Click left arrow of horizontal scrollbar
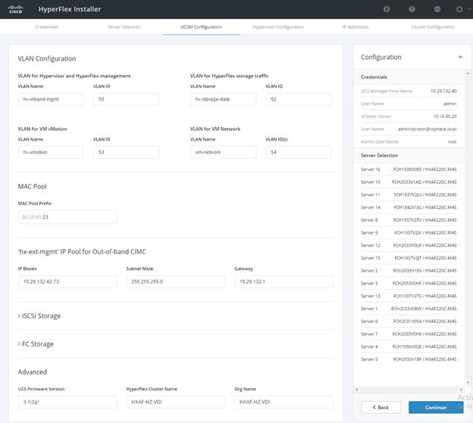This screenshot has width=473, height=423. pos(357,389)
